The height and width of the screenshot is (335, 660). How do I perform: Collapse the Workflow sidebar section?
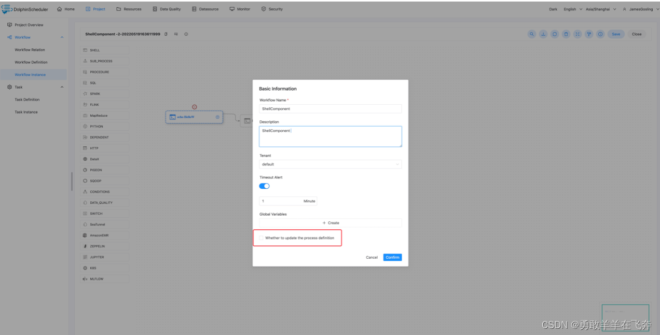point(62,37)
